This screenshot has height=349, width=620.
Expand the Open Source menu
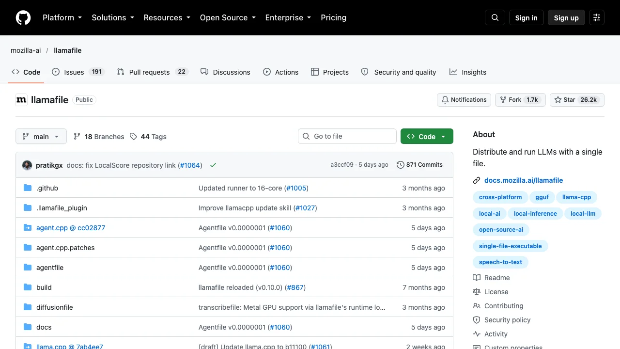(x=227, y=17)
